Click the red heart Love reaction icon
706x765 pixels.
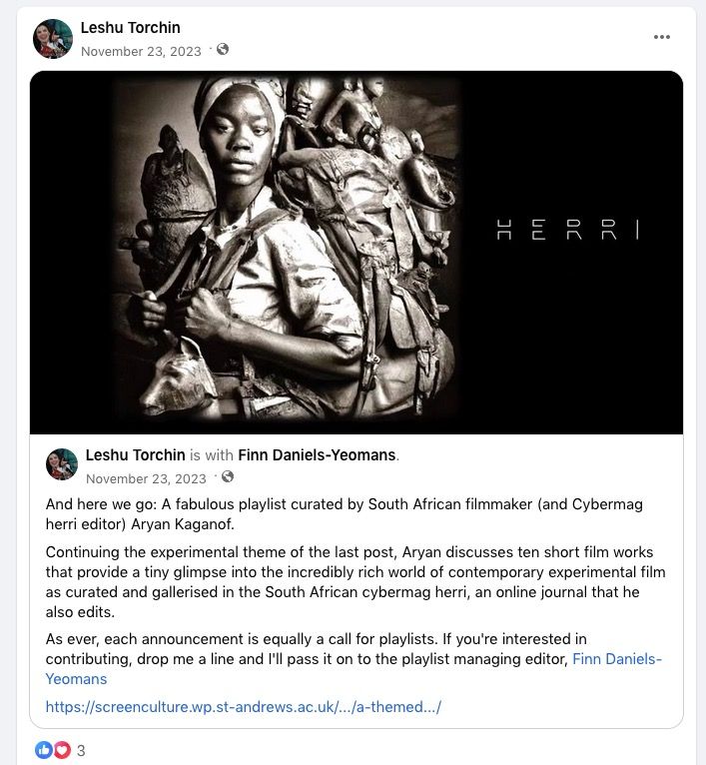(62, 750)
